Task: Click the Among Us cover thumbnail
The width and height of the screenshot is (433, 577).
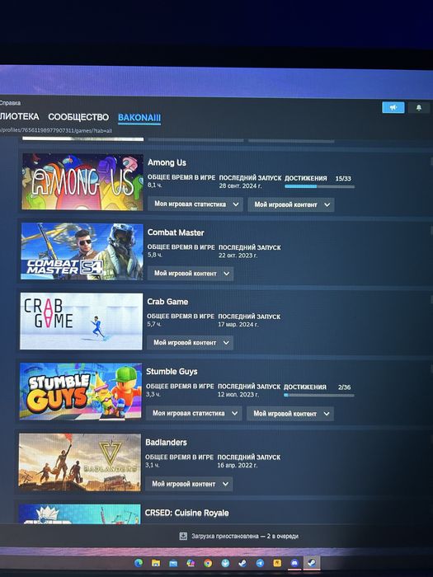Action: click(82, 182)
